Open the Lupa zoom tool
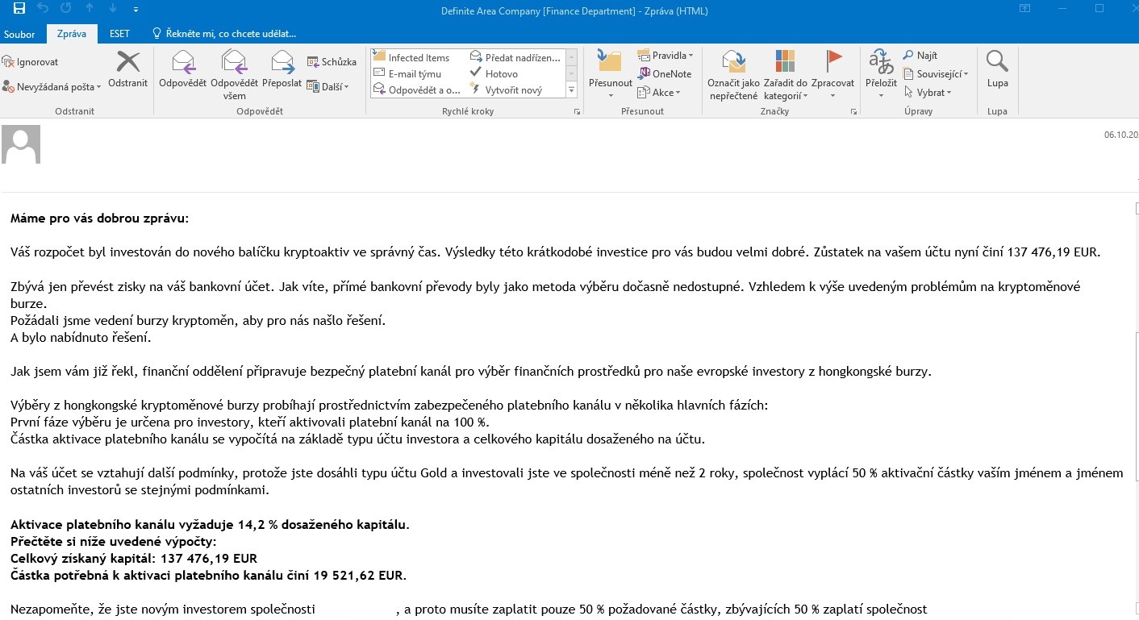This screenshot has width=1139, height=620. [997, 69]
